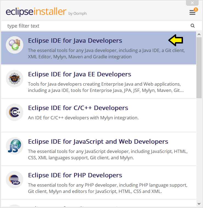
Task: Click the "by Oomph" label
Action: pyautogui.click(x=78, y=13)
